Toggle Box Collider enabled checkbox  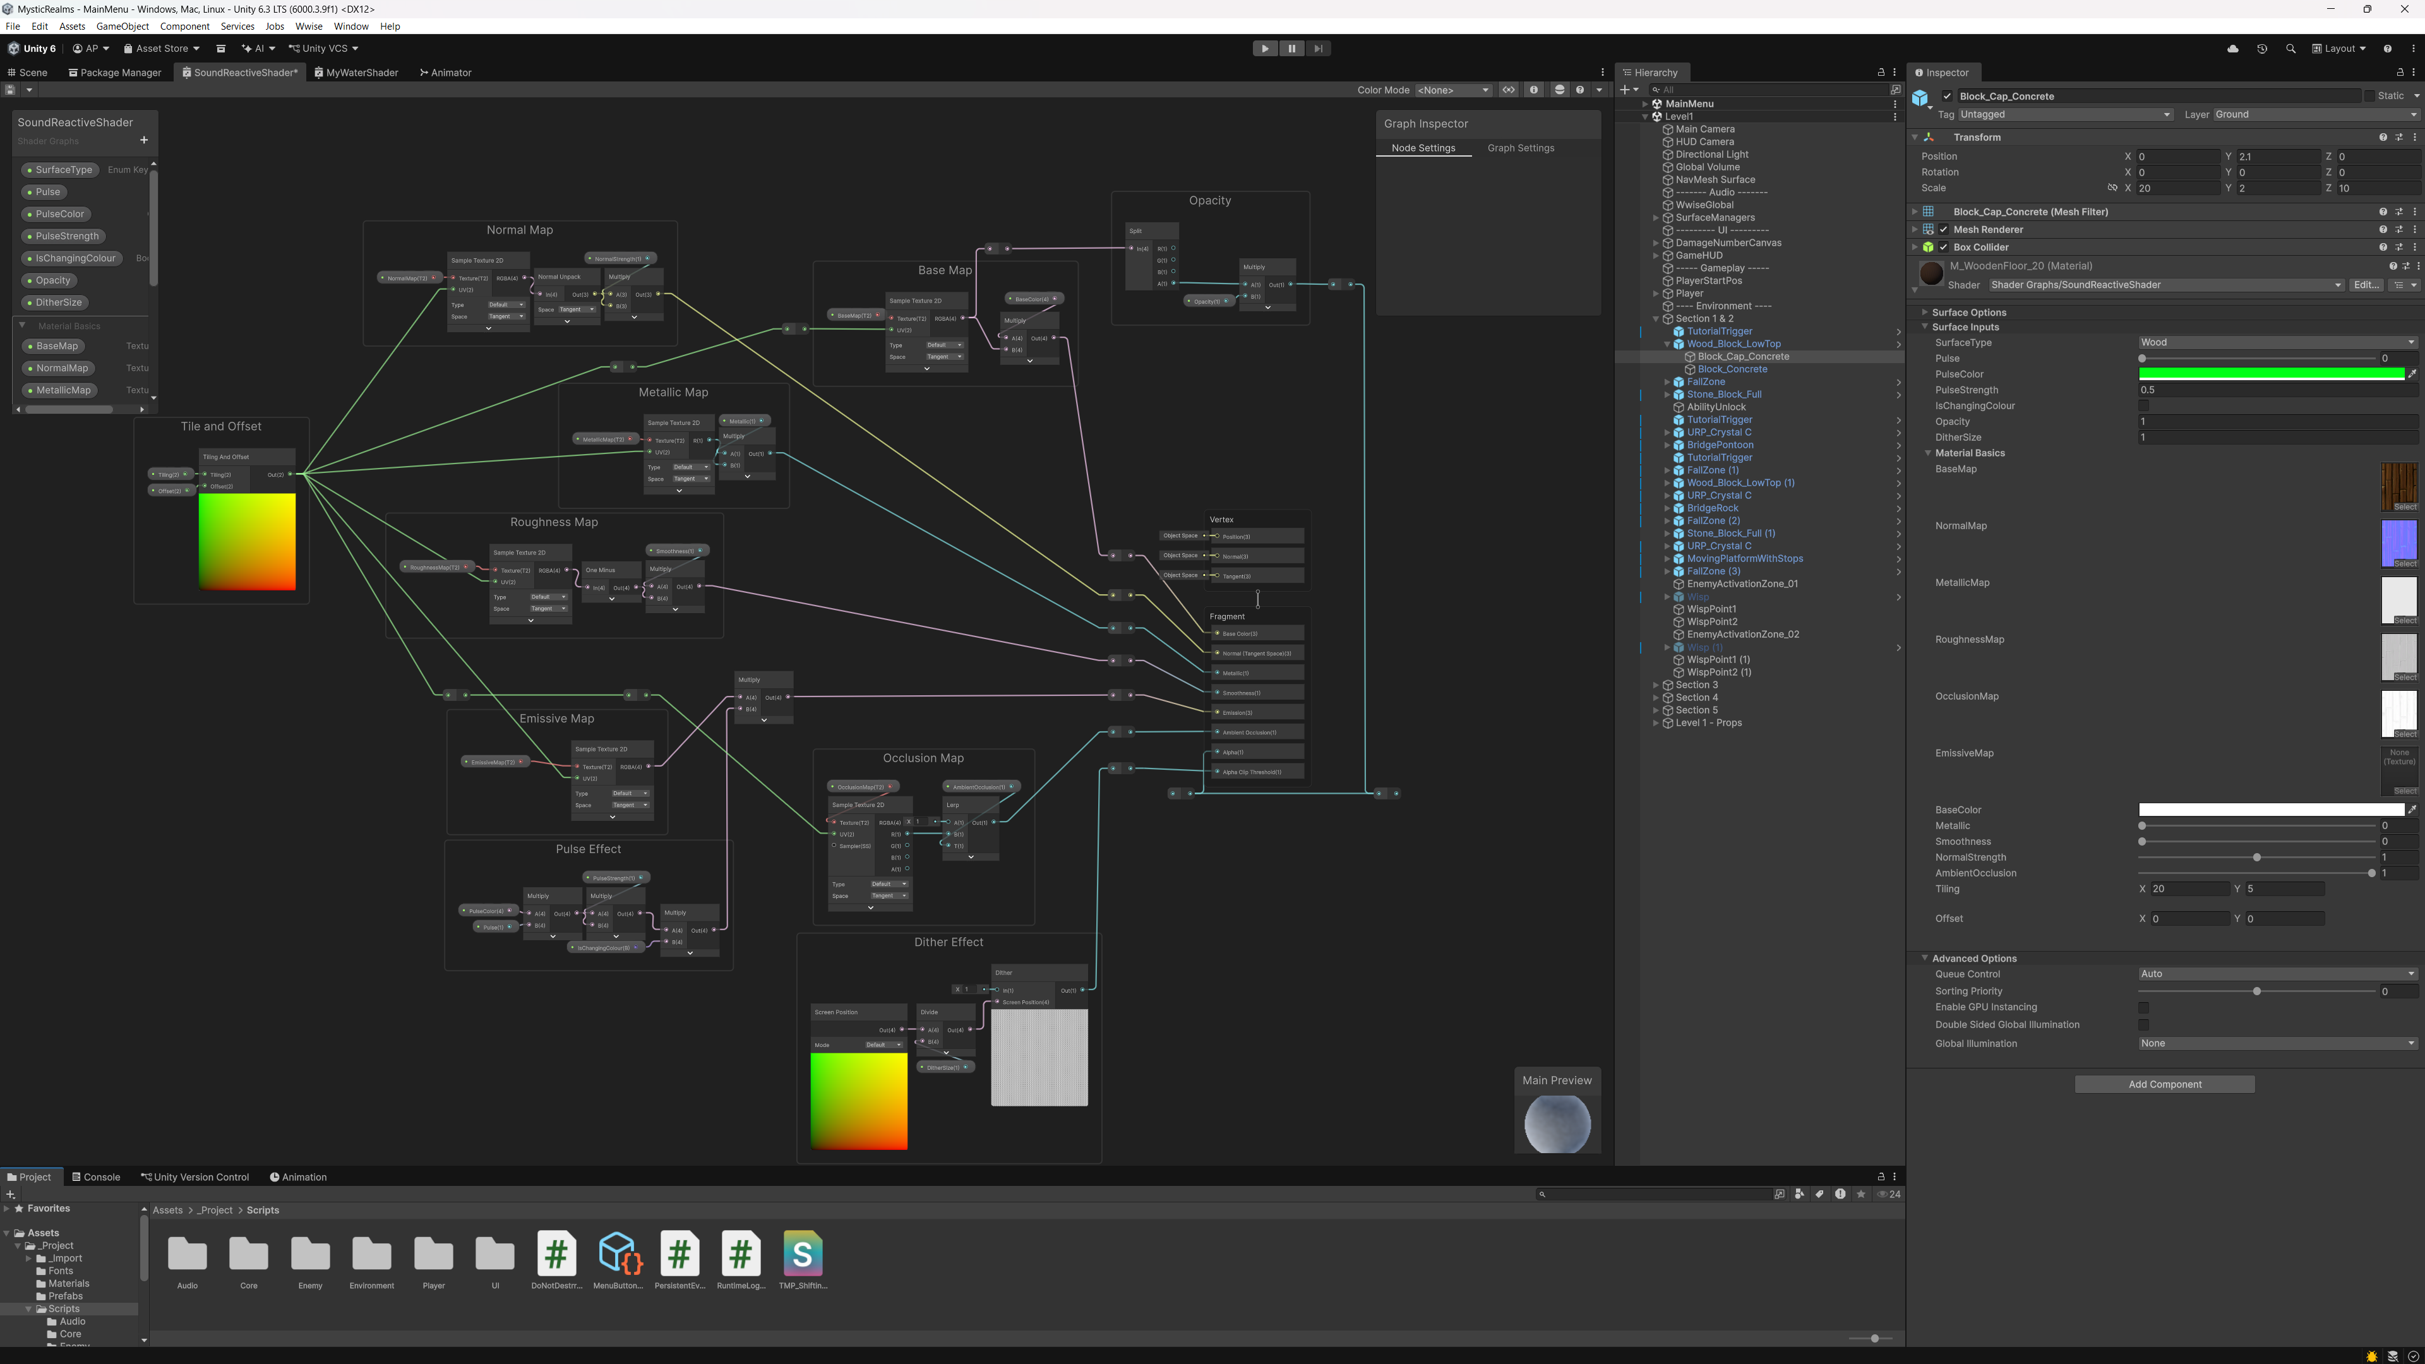[x=1944, y=248]
